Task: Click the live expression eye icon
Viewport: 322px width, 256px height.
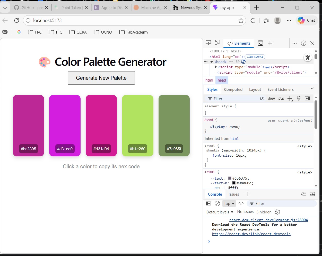Action: click(241, 203)
